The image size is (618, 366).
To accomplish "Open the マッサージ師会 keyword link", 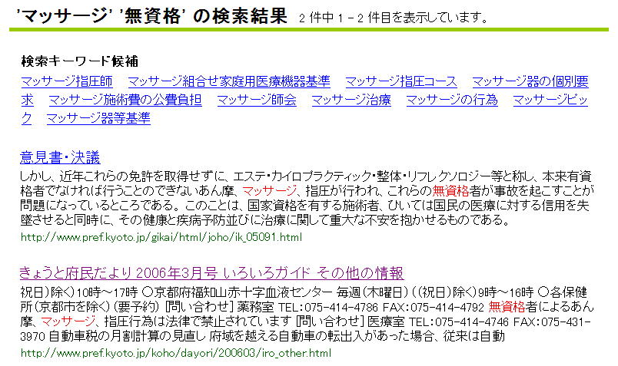I will (257, 100).
